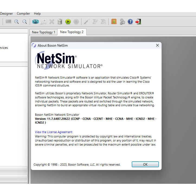This screenshot has width=196, height=196.
Task: Click the gray X delete icon
Action: (52, 22)
